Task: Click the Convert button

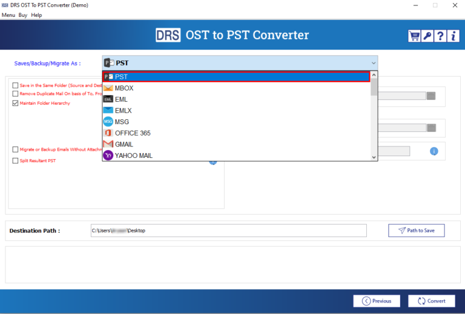Action: [x=430, y=301]
